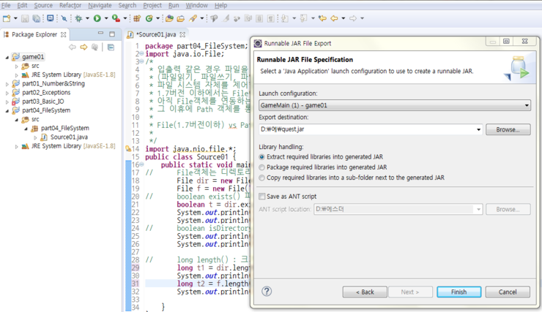Viewport: 542px width, 312px height.
Task: Click Collapse All in Package Explorer
Action: [111, 47]
